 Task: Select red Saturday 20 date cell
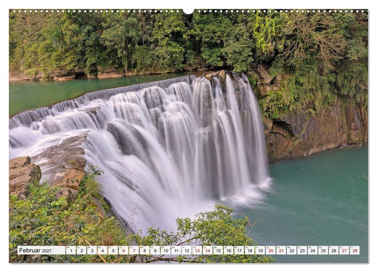pos(271,250)
